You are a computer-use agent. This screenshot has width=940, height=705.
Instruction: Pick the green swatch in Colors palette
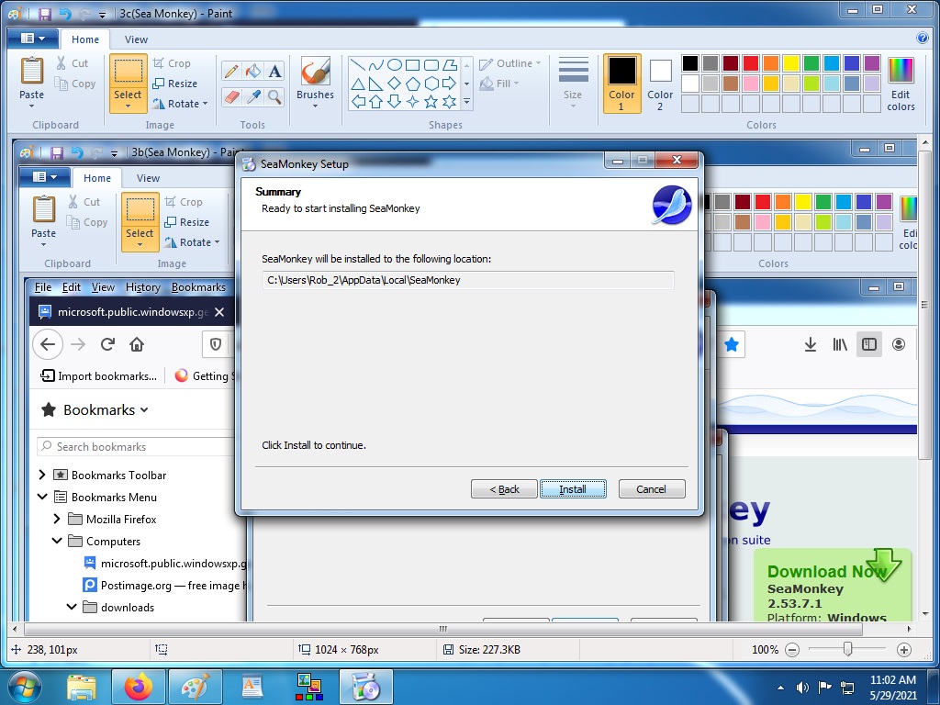[x=811, y=63]
